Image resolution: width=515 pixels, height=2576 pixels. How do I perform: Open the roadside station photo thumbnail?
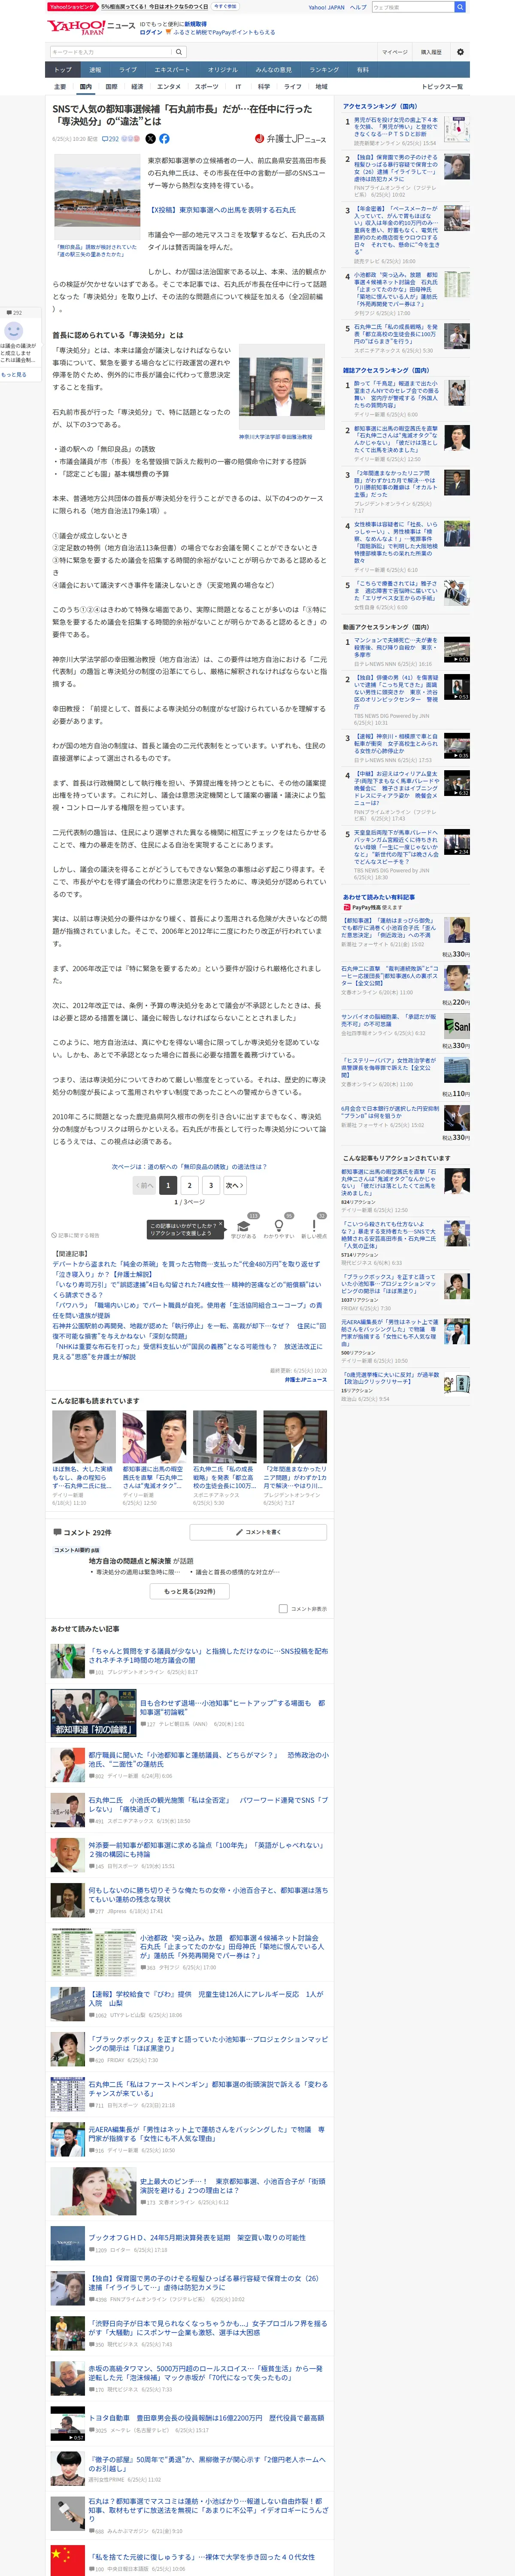(x=97, y=198)
